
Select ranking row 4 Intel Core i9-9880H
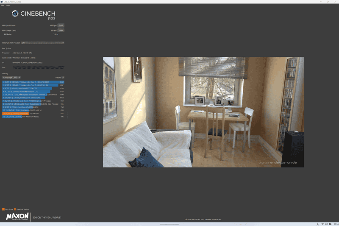pyautogui.click(x=33, y=92)
